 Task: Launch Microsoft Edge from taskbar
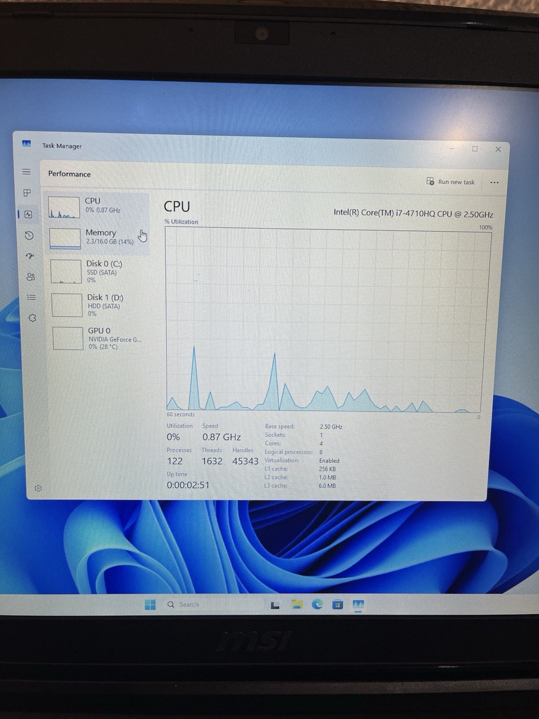click(x=318, y=605)
